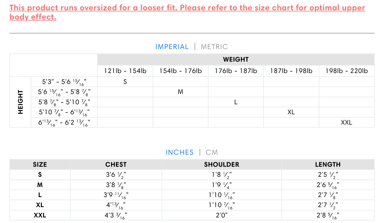
Task: Click the 198lb - 220lb weight range header
Action: tap(346, 71)
